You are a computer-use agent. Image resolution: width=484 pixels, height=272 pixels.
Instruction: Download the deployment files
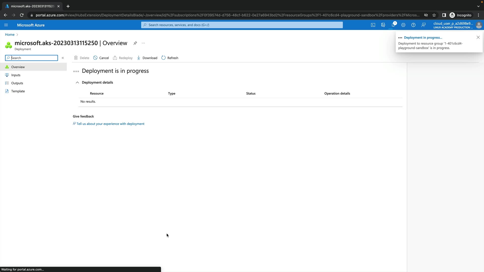coord(147,58)
